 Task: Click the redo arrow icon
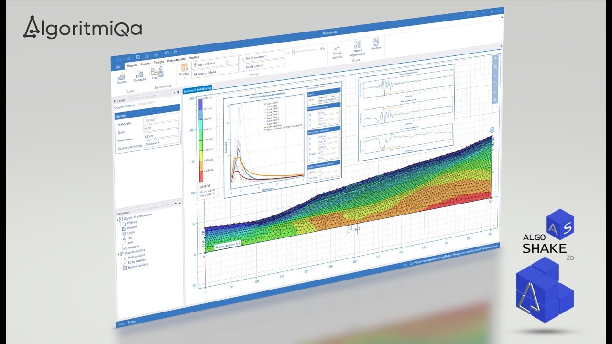(x=176, y=52)
